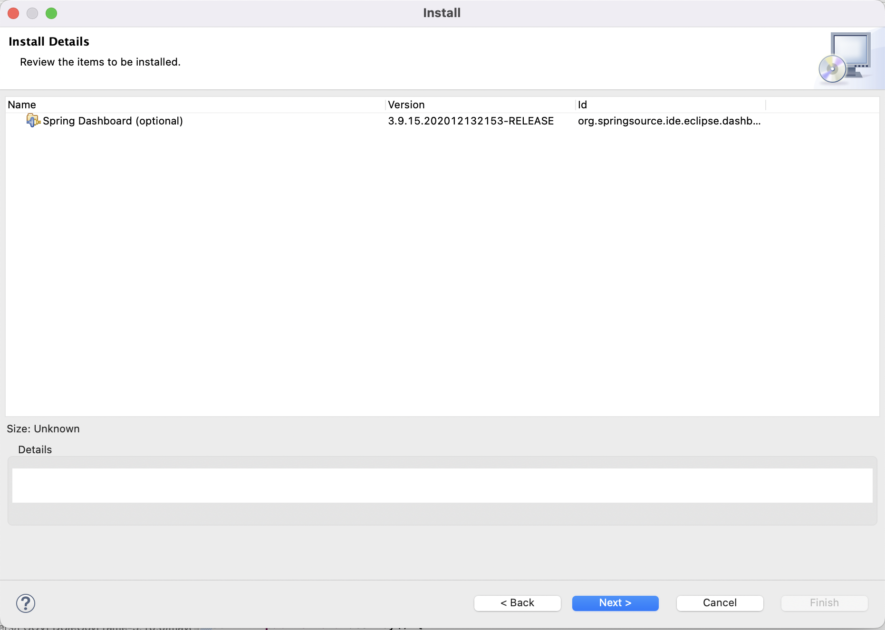The width and height of the screenshot is (885, 630).
Task: Close the Install window with red button
Action: tap(14, 13)
